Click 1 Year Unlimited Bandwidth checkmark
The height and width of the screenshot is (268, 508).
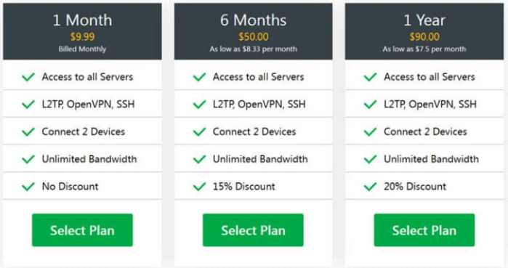click(371, 159)
